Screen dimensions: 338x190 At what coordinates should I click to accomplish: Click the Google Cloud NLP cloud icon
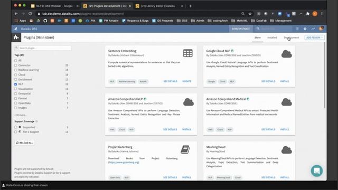point(286,54)
